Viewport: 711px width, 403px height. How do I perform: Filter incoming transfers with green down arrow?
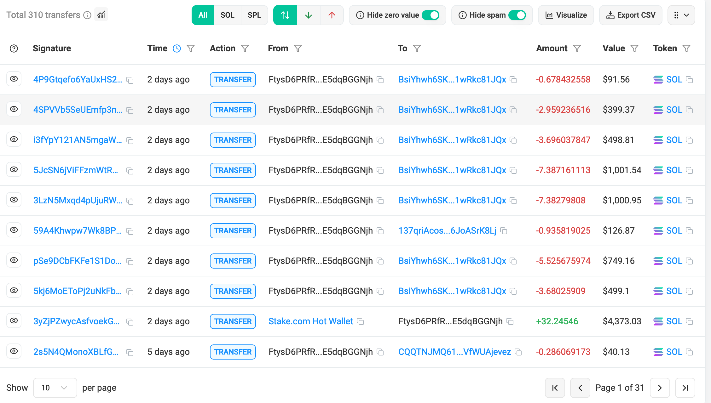(x=309, y=15)
